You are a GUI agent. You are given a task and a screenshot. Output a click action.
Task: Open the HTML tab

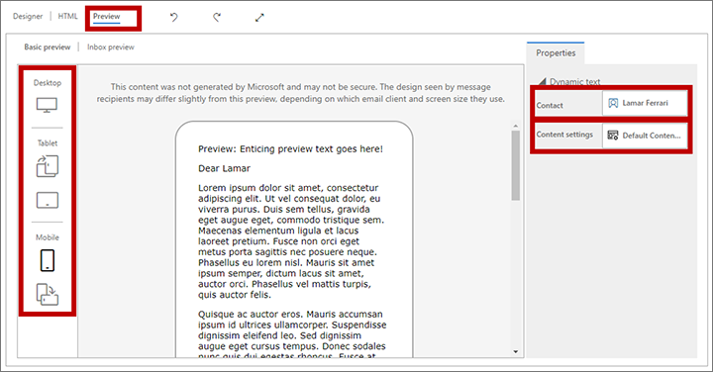click(x=67, y=17)
